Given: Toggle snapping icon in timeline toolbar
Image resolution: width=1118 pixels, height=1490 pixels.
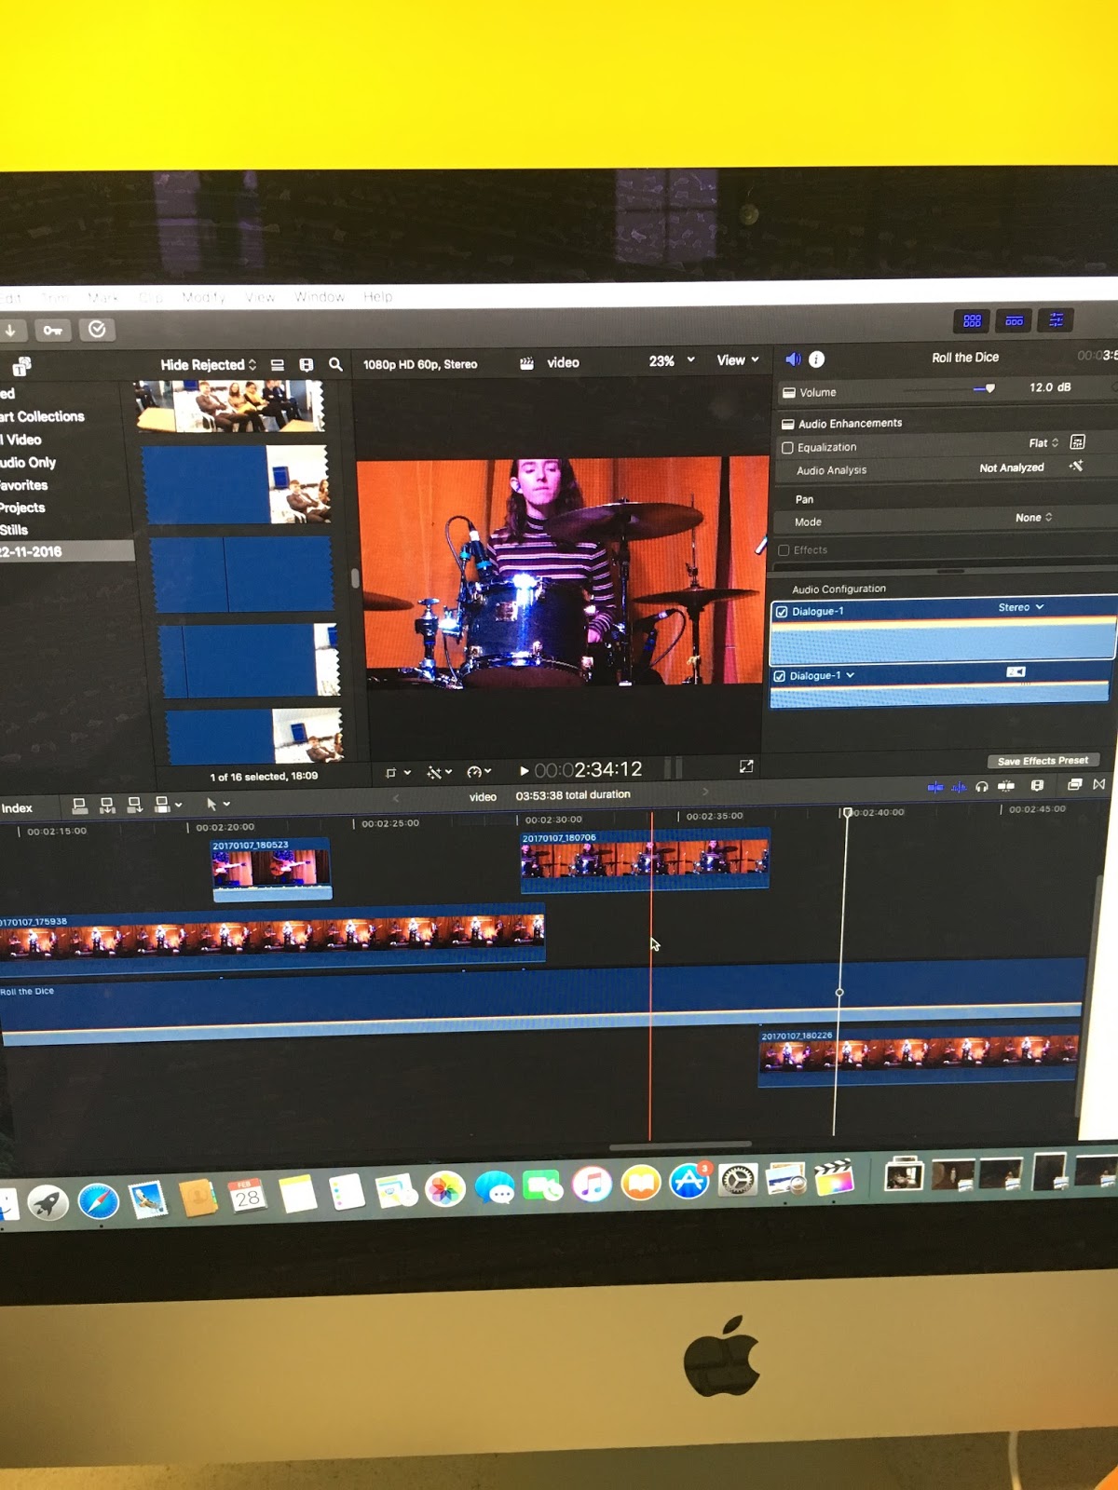Looking at the screenshot, I should tap(1006, 786).
